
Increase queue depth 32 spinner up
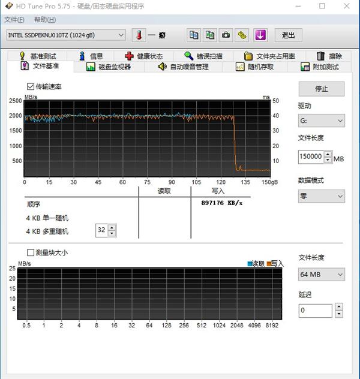[x=112, y=227]
